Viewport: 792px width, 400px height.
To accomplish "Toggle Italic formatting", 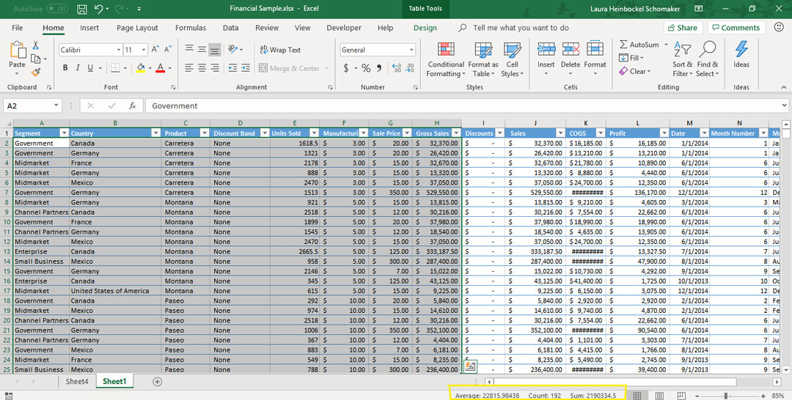I will 78,67.
